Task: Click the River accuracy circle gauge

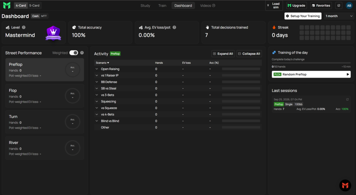Action: [x=73, y=148]
